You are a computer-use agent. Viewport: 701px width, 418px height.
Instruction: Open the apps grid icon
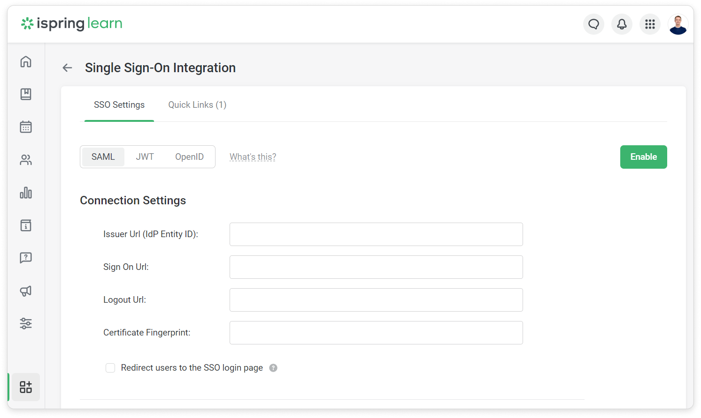tap(650, 24)
